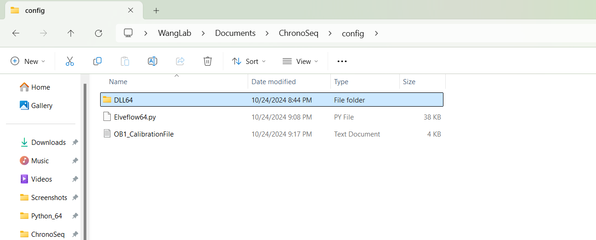Click the Rename icon in toolbar
The width and height of the screenshot is (596, 240).
153,61
